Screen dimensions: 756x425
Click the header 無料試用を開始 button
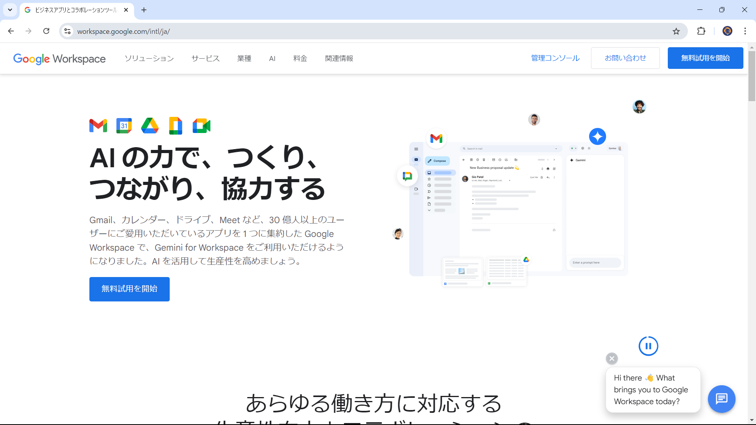[x=705, y=58]
